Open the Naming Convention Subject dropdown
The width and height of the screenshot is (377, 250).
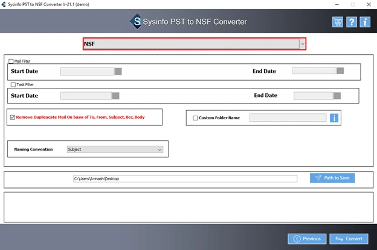115,149
